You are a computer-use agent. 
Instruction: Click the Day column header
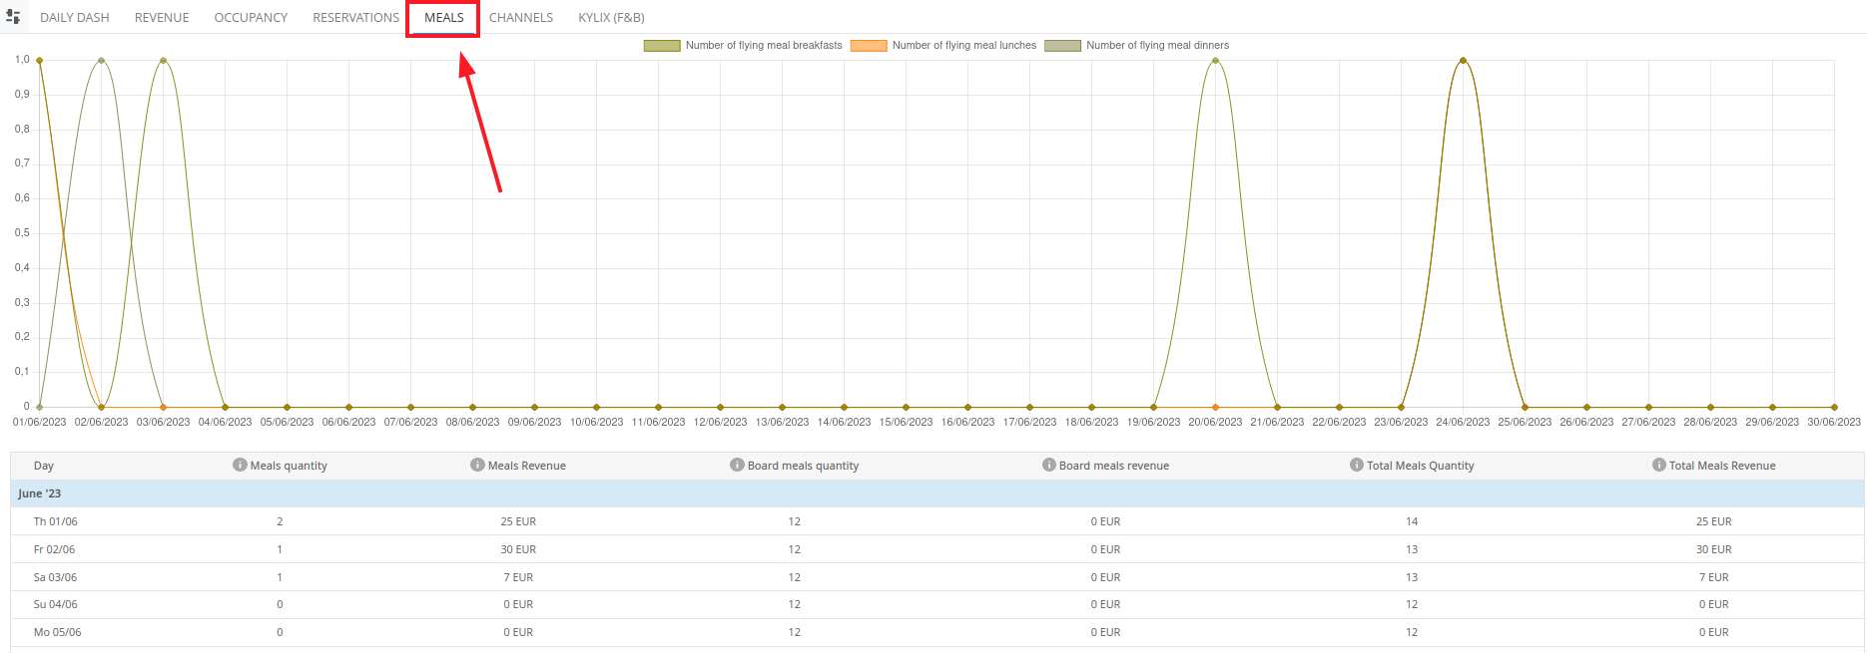(44, 466)
